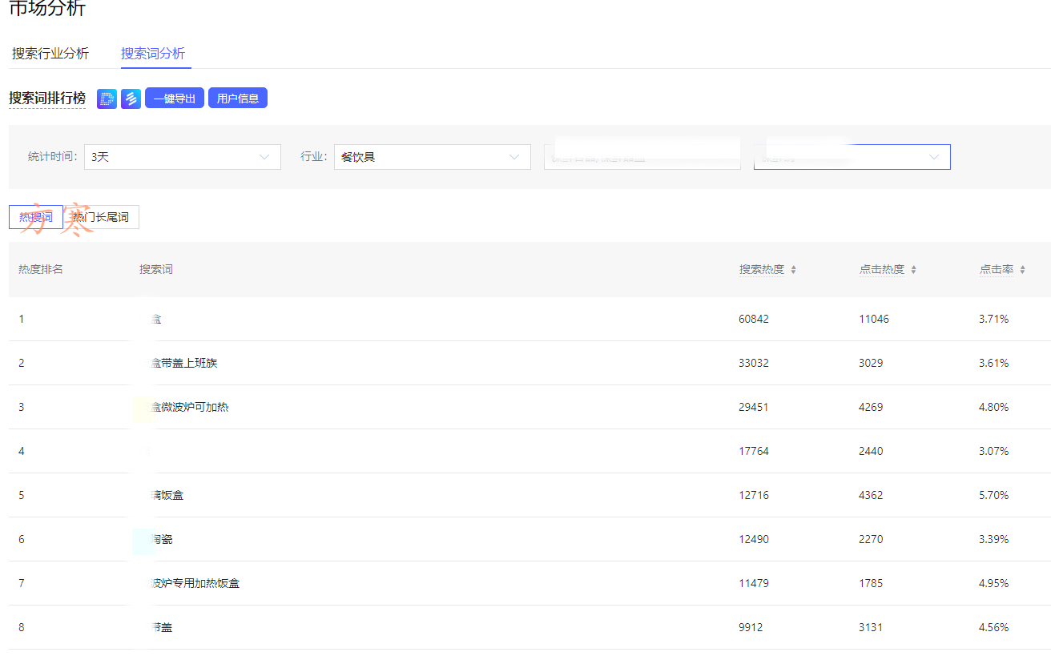Click keyword ending 璃饭盒
Viewport: 1051px width, 660px height.
[x=167, y=495]
